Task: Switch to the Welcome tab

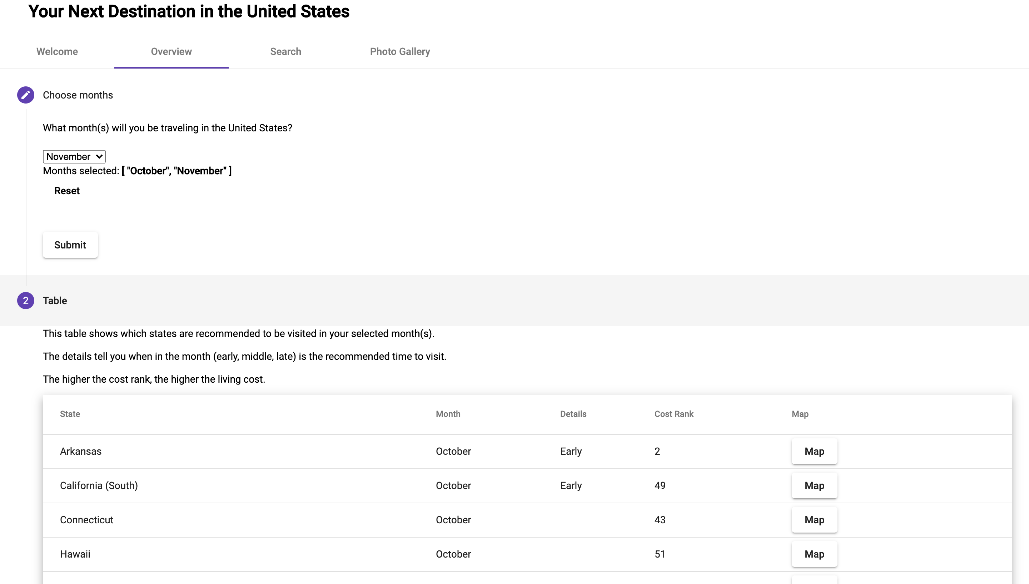Action: (x=56, y=51)
